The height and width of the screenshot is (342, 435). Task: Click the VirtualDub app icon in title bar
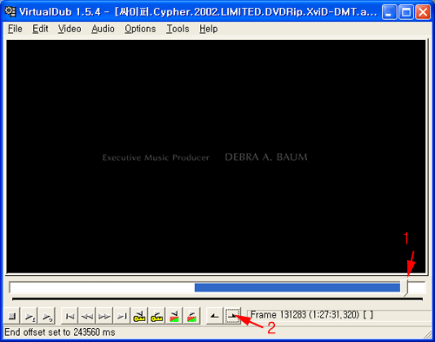click(x=10, y=11)
